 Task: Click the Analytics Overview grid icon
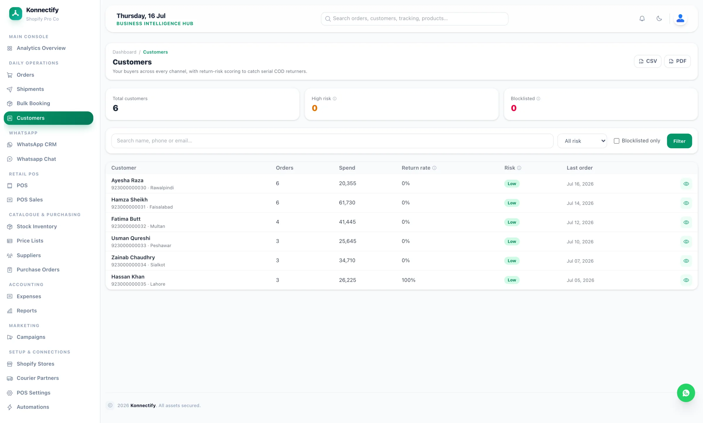pyautogui.click(x=10, y=48)
